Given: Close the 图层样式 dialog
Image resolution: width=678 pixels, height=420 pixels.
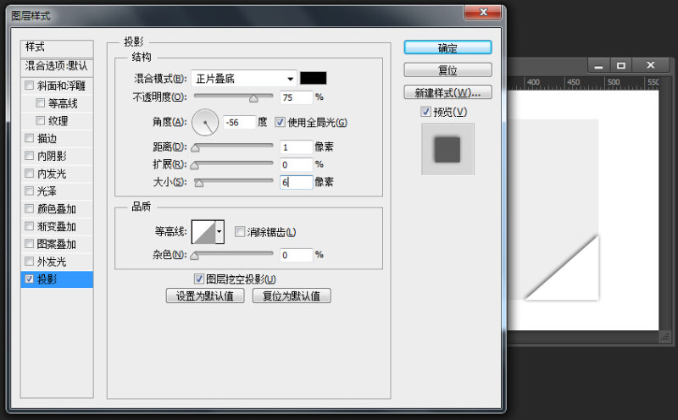Looking at the screenshot, I should 483,12.
